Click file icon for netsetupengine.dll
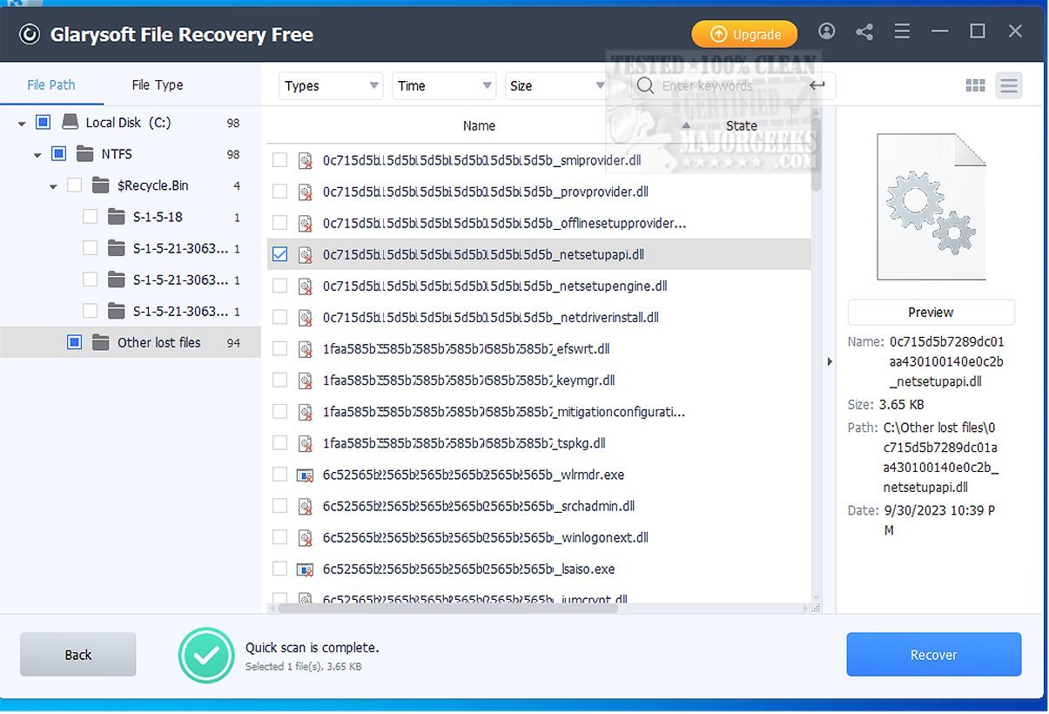Viewport: 1049px width, 714px height. (306, 286)
